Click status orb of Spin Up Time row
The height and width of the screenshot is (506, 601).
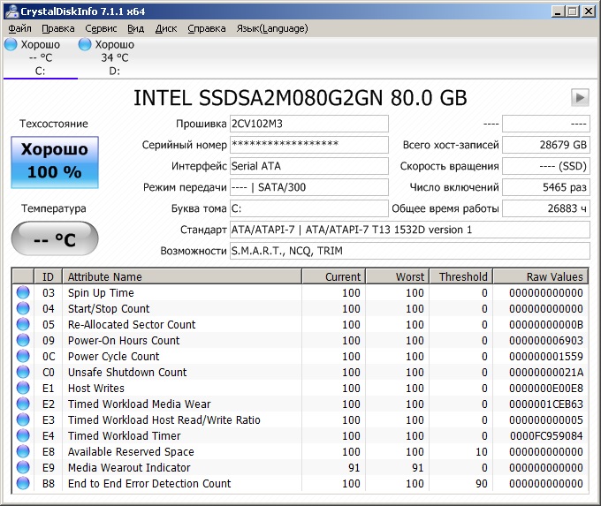point(23,292)
